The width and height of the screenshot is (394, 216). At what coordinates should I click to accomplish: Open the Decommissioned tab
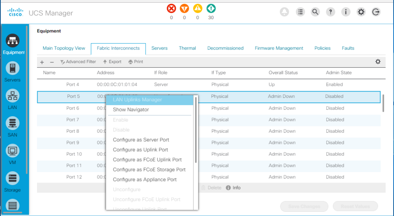[x=225, y=48]
